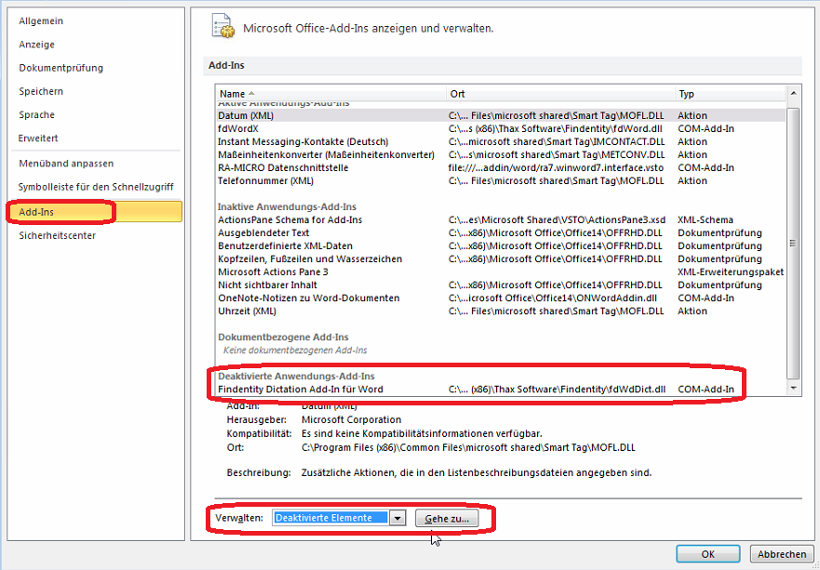Viewport: 820px width, 570px height.
Task: Open the Sicherheitscenter category
Action: click(57, 235)
